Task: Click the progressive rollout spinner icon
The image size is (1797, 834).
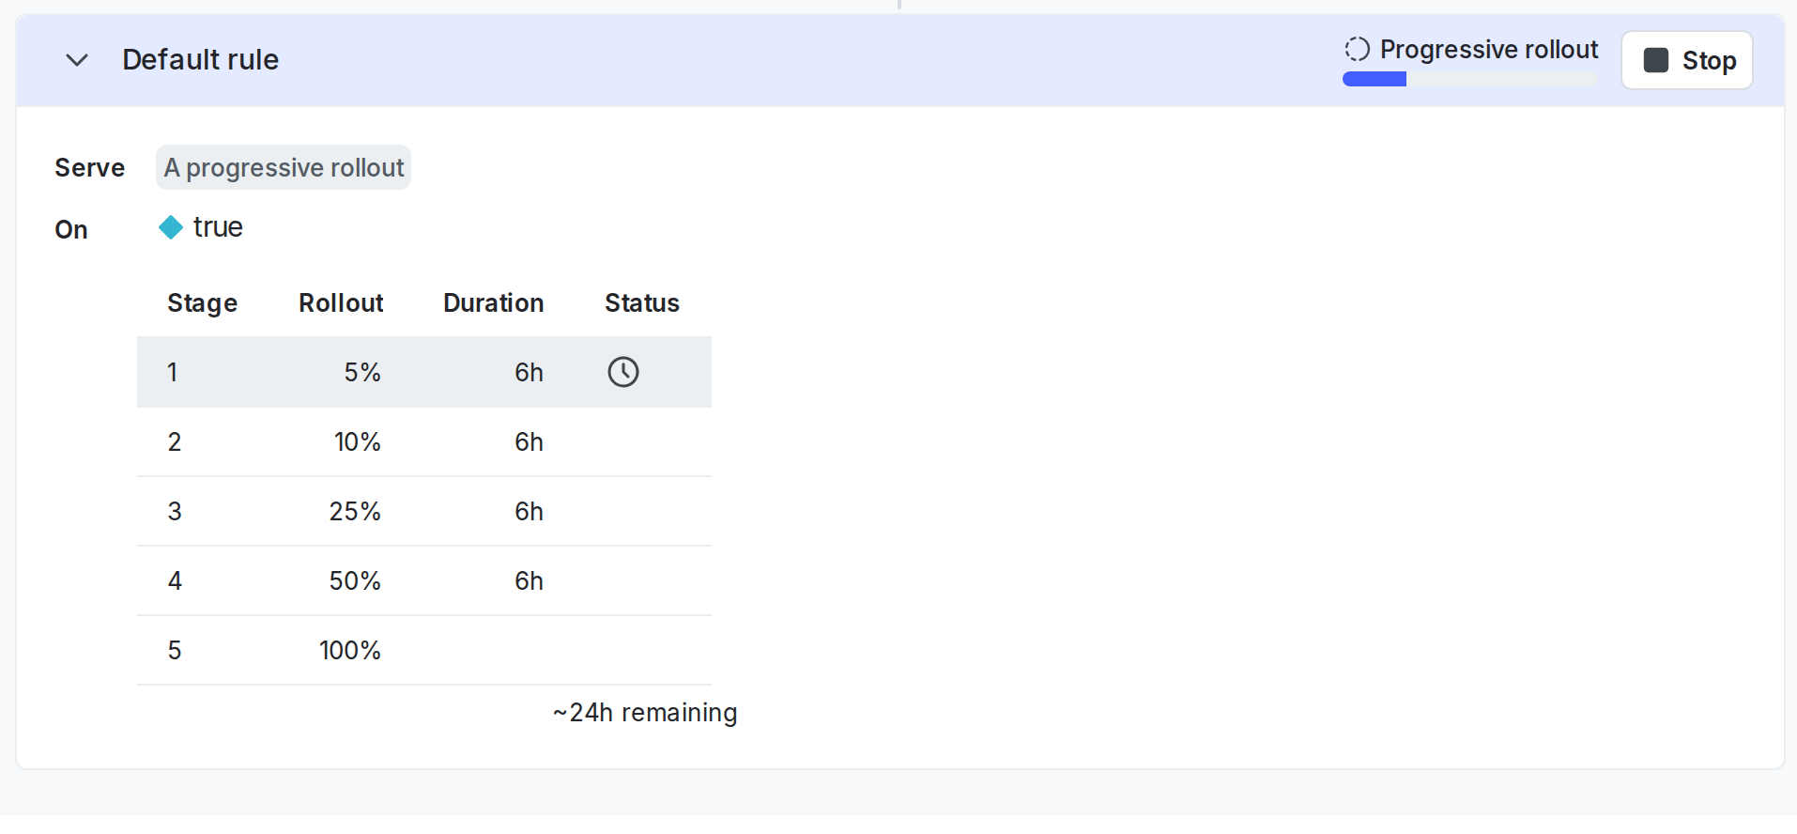Action: click(1357, 49)
